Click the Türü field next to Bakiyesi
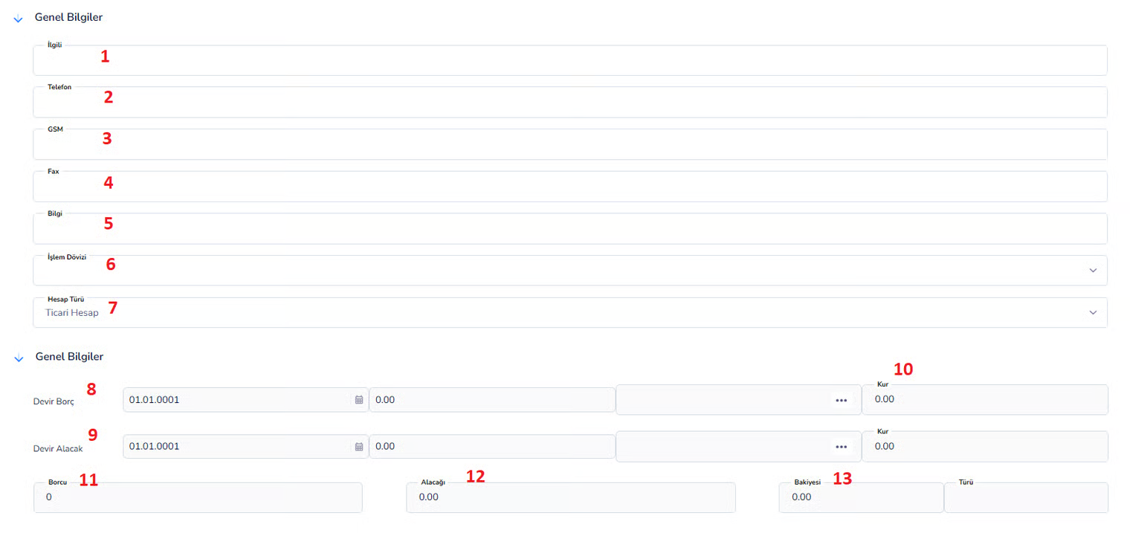The height and width of the screenshot is (533, 1130). 1026,497
